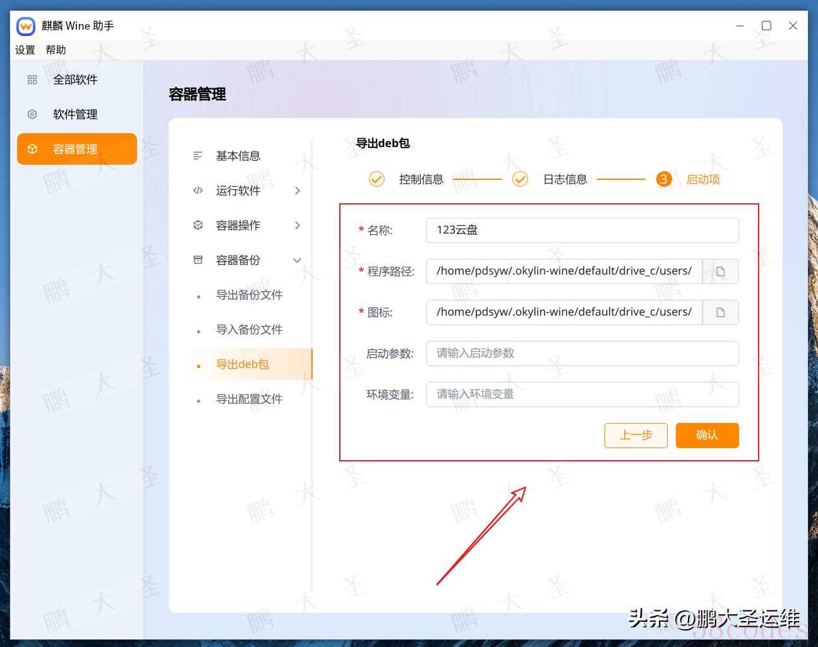Open the 帮助 menu

pyautogui.click(x=56, y=50)
